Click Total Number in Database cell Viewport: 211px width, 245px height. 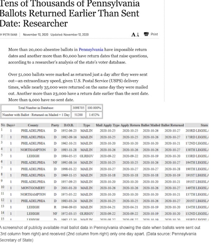pyautogui.click(x=36, y=108)
